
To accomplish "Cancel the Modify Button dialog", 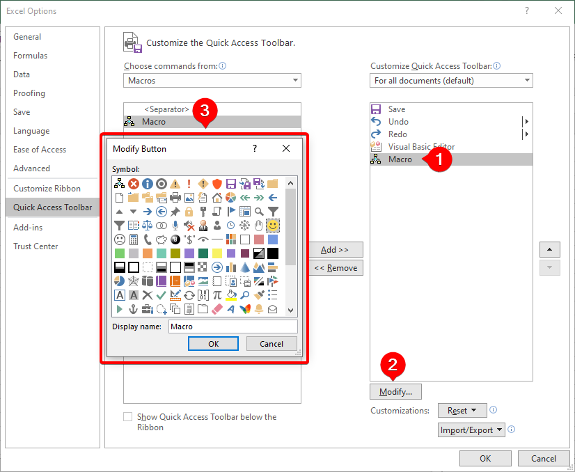I will (x=271, y=344).
